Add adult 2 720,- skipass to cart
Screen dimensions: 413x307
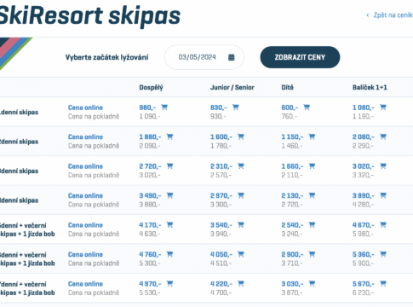(x=169, y=166)
